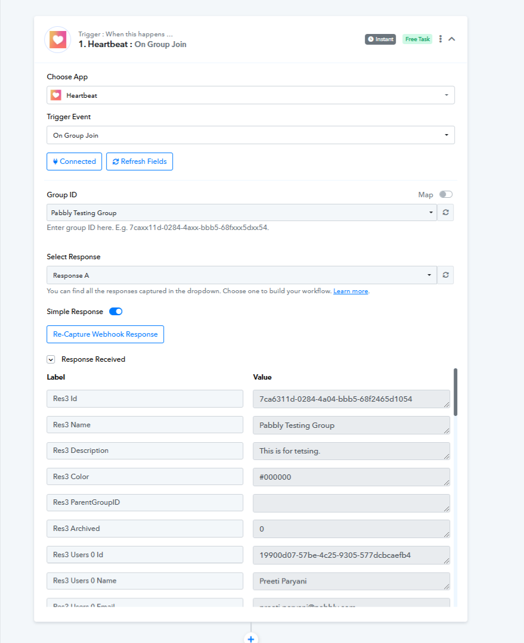The width and height of the screenshot is (524, 643).
Task: Collapse the trigger step with chevron
Action: (x=452, y=39)
